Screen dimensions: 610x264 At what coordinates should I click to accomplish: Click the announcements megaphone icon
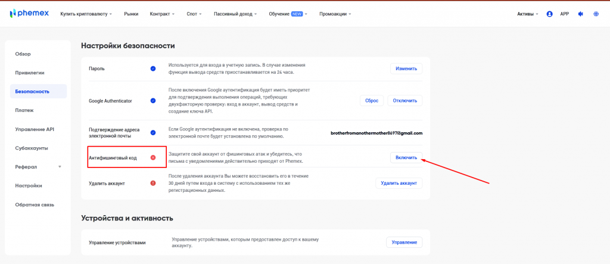(x=581, y=14)
